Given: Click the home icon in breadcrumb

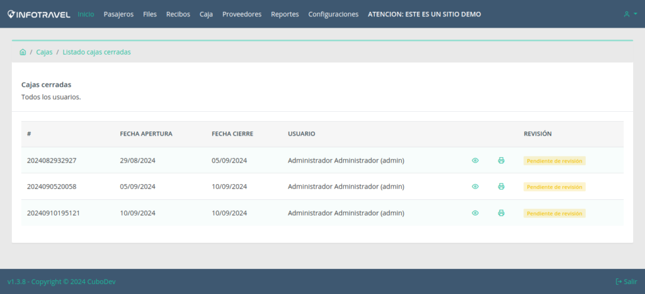Looking at the screenshot, I should coord(23,52).
